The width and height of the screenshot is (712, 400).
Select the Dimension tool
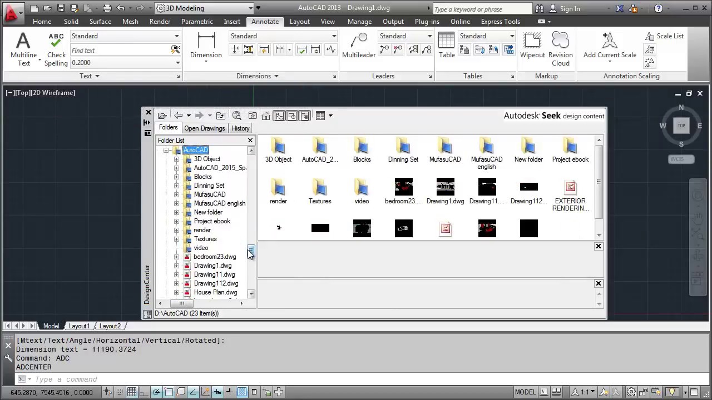click(206, 46)
